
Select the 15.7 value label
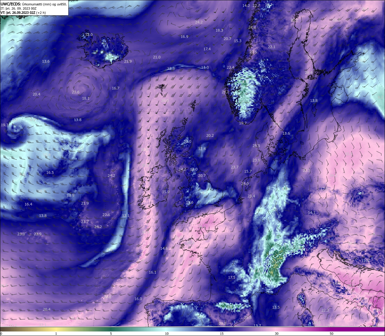point(248,171)
